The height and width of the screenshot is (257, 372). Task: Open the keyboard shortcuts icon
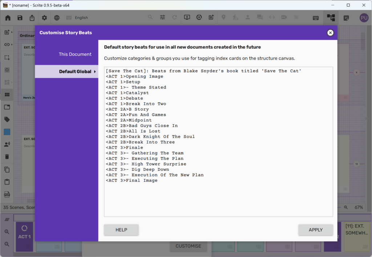(x=316, y=18)
